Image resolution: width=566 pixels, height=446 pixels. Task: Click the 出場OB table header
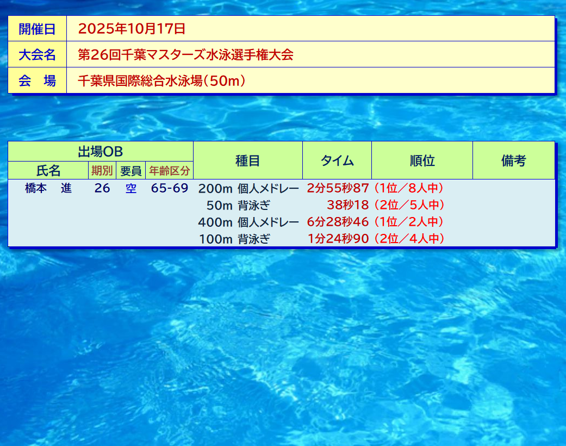point(101,152)
